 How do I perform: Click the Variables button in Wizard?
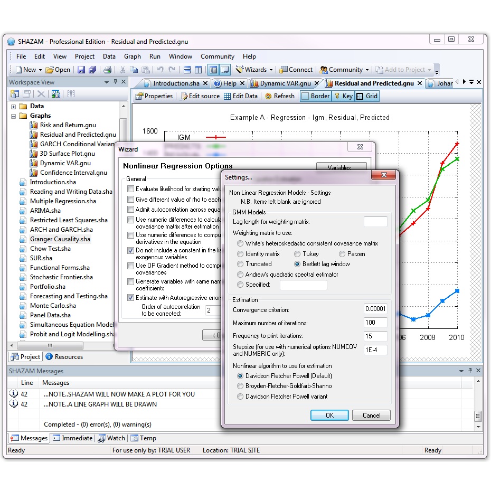tap(341, 167)
